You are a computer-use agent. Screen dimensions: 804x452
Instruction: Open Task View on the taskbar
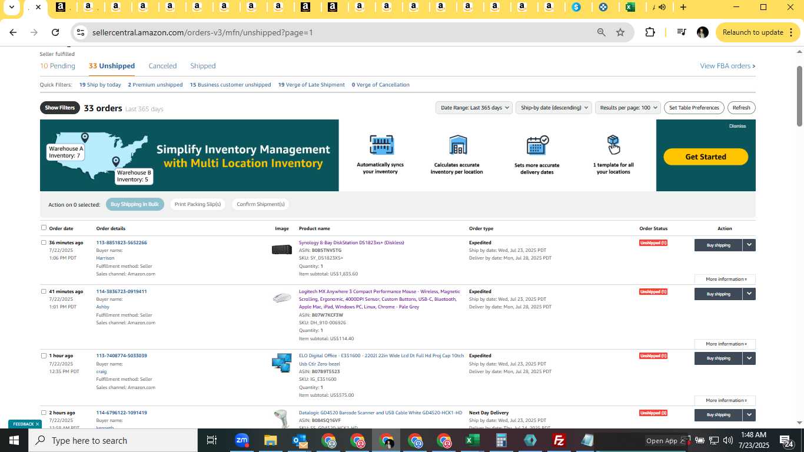(212, 440)
